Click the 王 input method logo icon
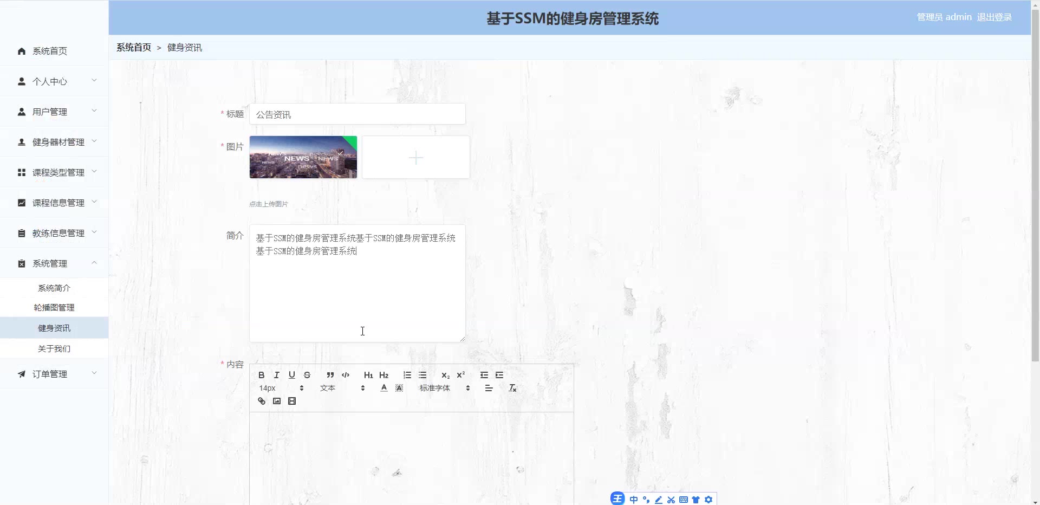 tap(617, 499)
